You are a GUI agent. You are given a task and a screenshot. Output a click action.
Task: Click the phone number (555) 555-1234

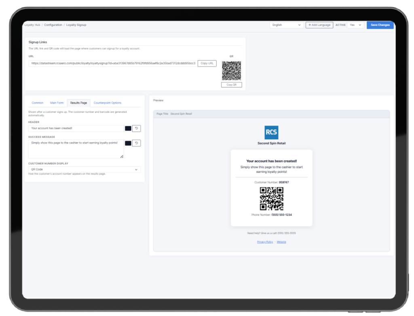[281, 215]
